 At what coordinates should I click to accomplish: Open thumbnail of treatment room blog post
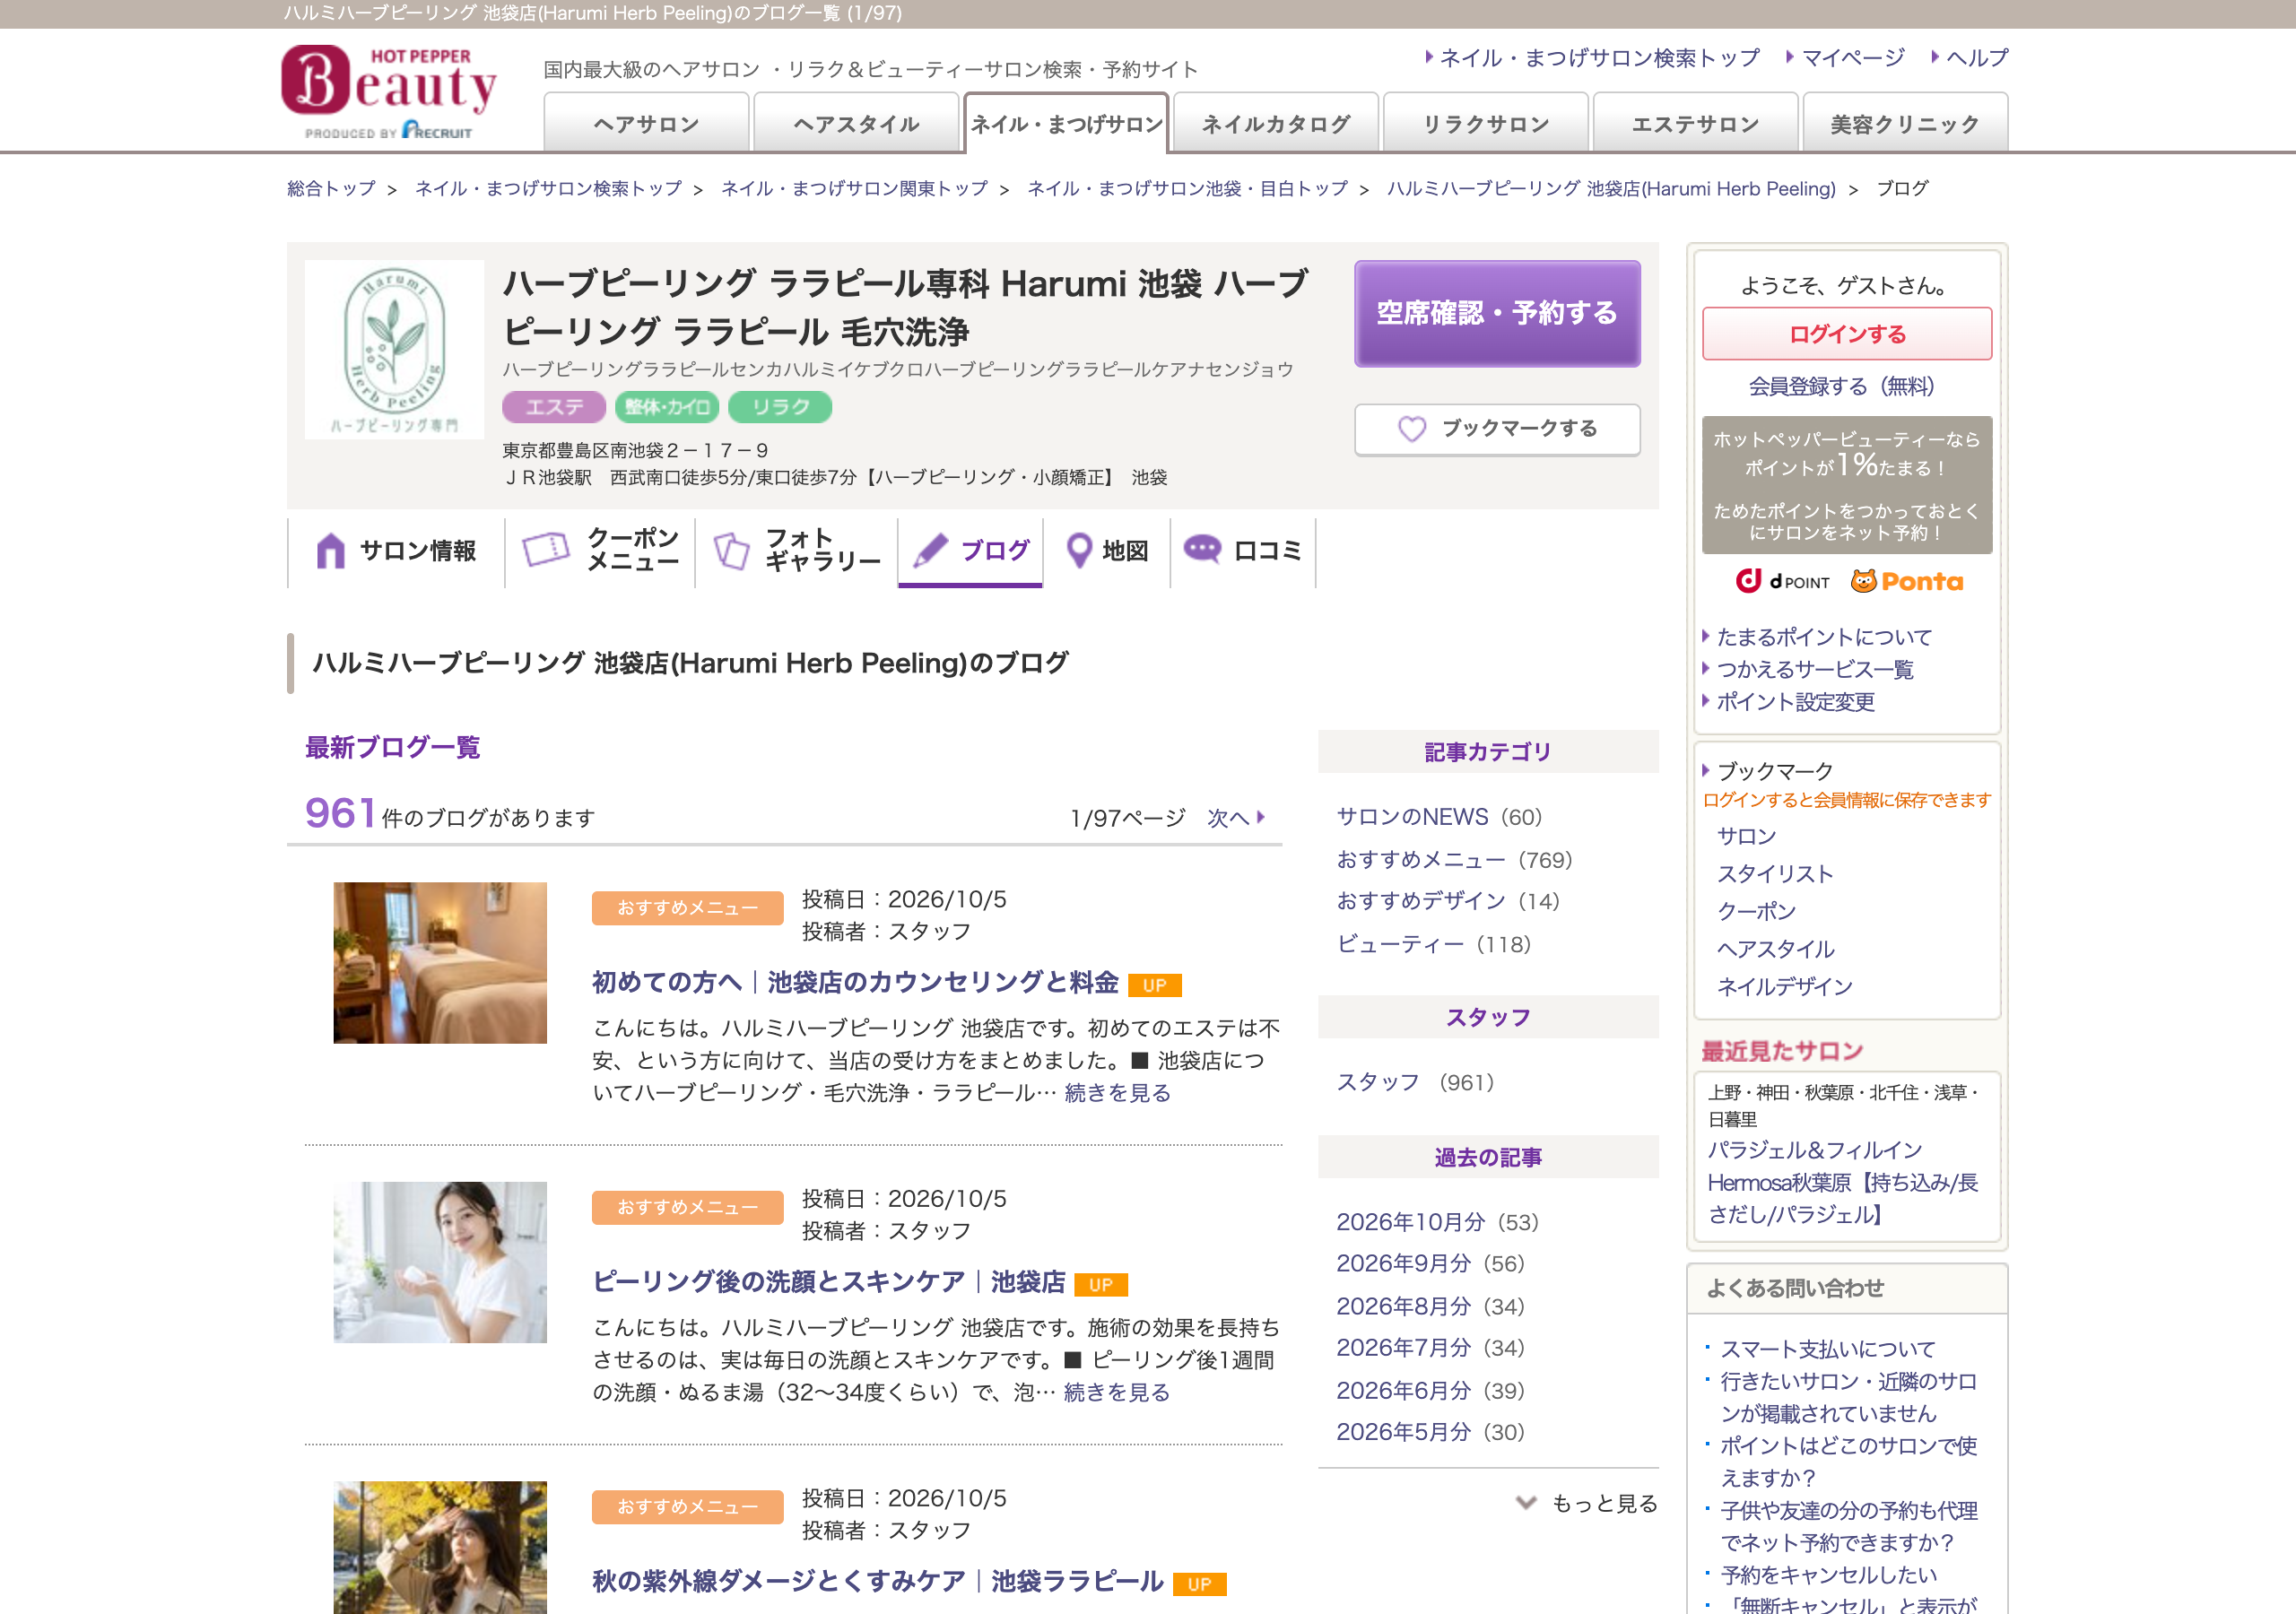pyautogui.click(x=440, y=963)
